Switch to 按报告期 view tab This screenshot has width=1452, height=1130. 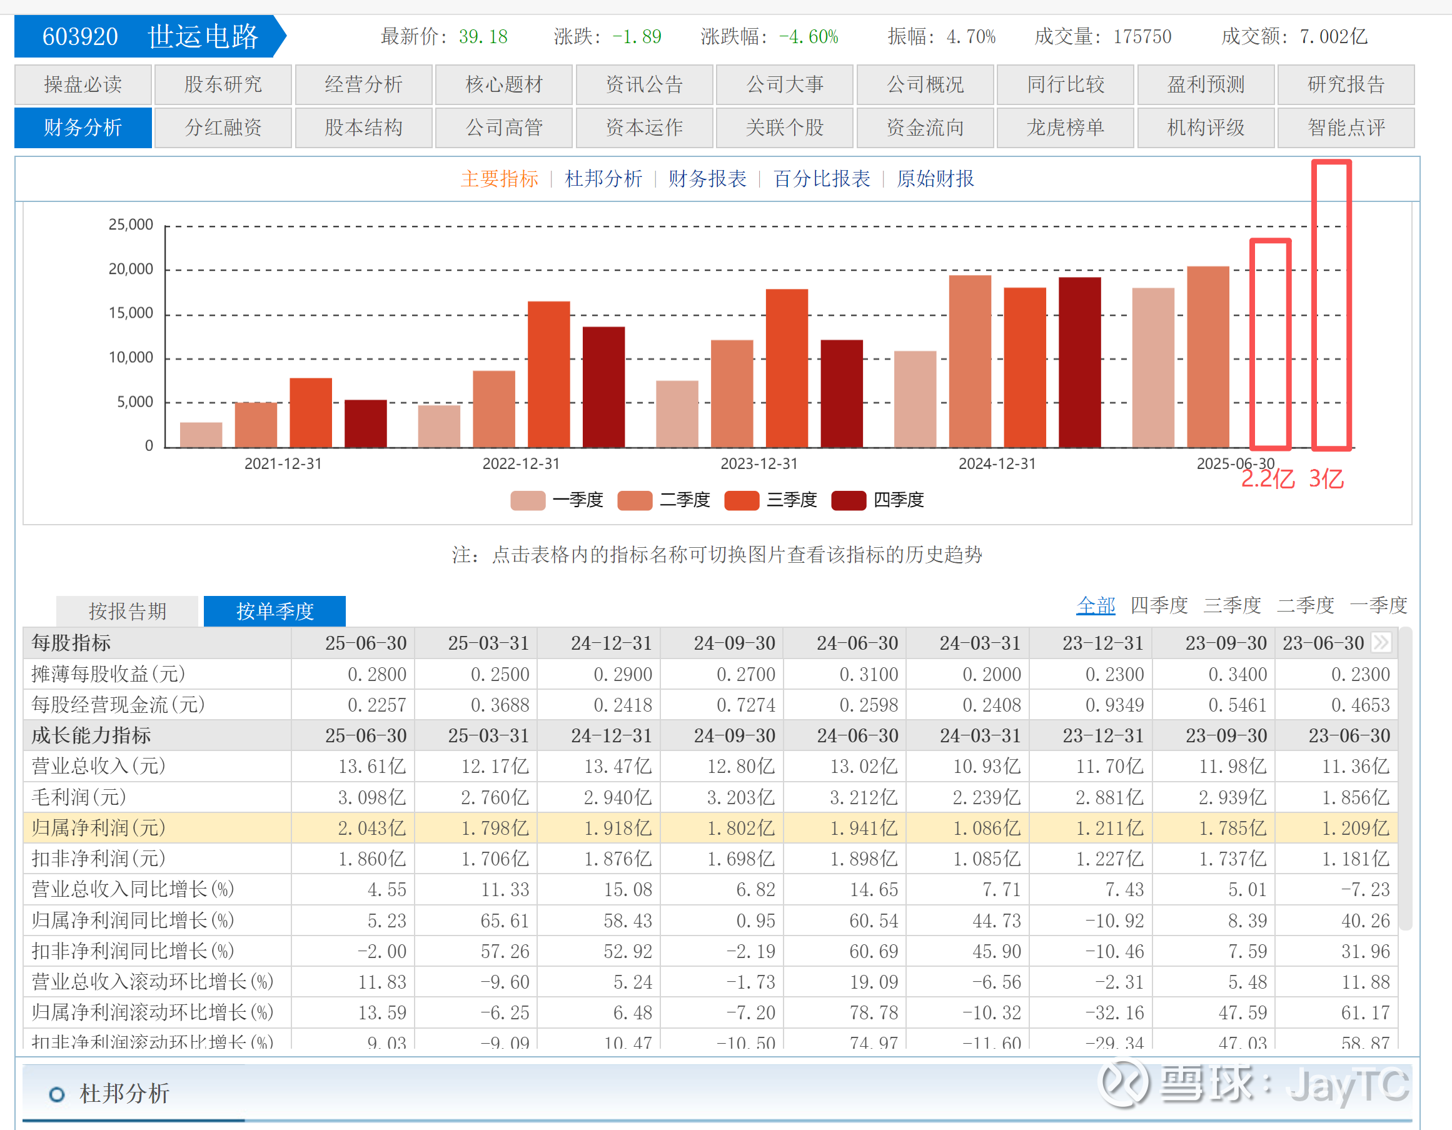(x=127, y=611)
